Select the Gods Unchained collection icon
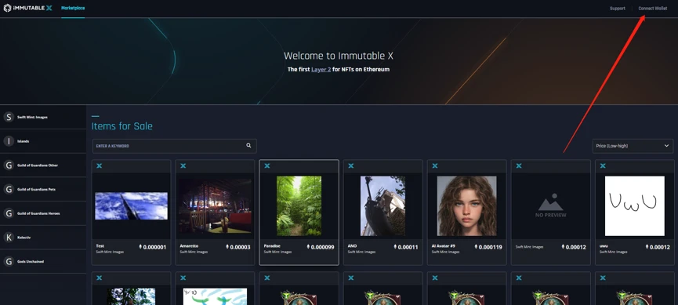 (9, 261)
